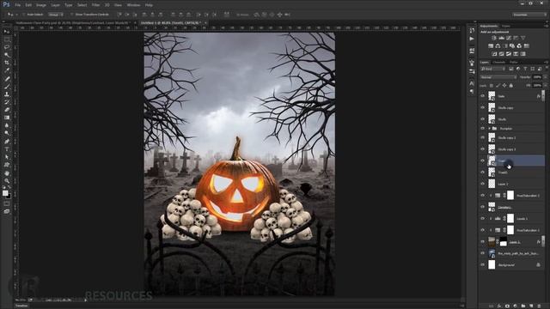
Task: Select the Healing Brush tool
Action: click(7, 79)
